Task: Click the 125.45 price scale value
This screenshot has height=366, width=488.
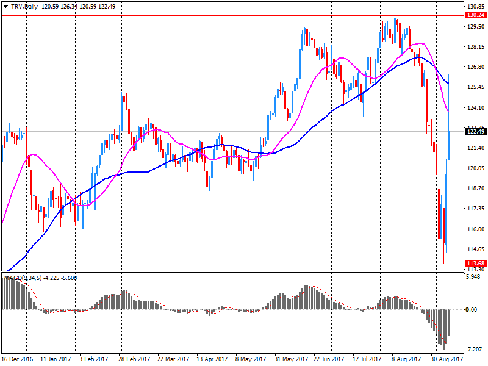Action: [476, 87]
